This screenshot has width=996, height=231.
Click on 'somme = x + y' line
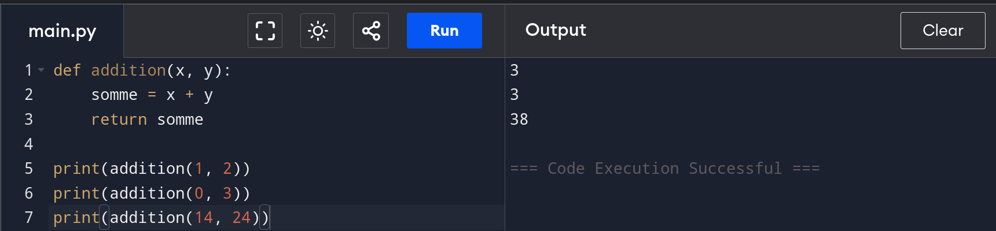coord(152,95)
